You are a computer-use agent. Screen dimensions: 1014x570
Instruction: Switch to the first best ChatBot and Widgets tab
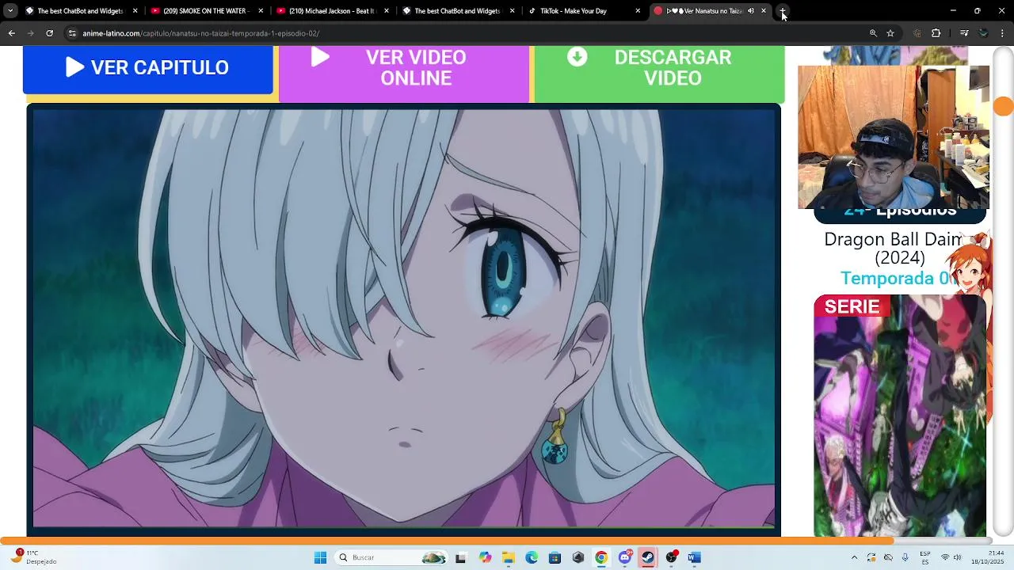[x=82, y=11]
